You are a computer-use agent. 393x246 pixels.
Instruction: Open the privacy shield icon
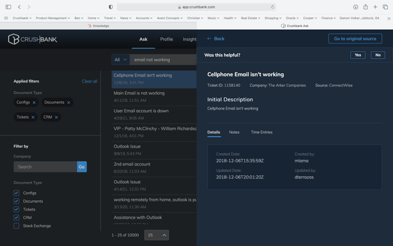tap(111, 7)
